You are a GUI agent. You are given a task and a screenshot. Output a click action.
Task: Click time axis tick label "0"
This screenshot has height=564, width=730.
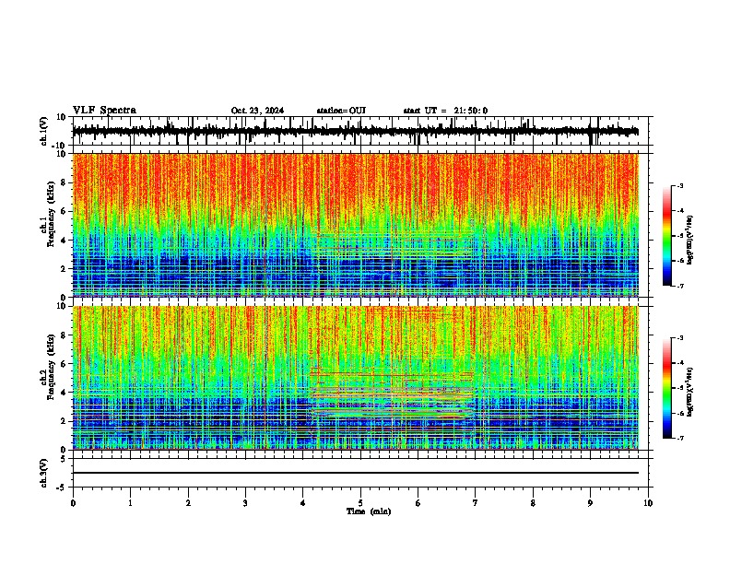tap(73, 503)
